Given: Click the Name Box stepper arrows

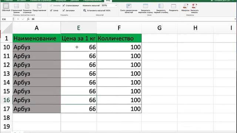Looking at the screenshot, I should [x=13, y=19].
